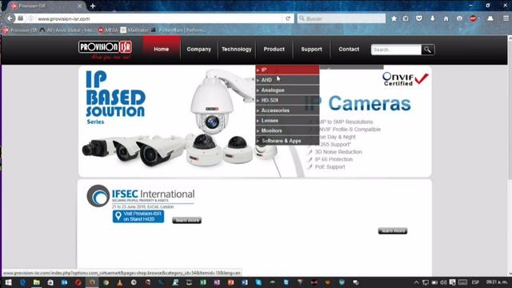This screenshot has height=288, width=512.
Task: Select IP in the Product dropdown
Action: 287,70
